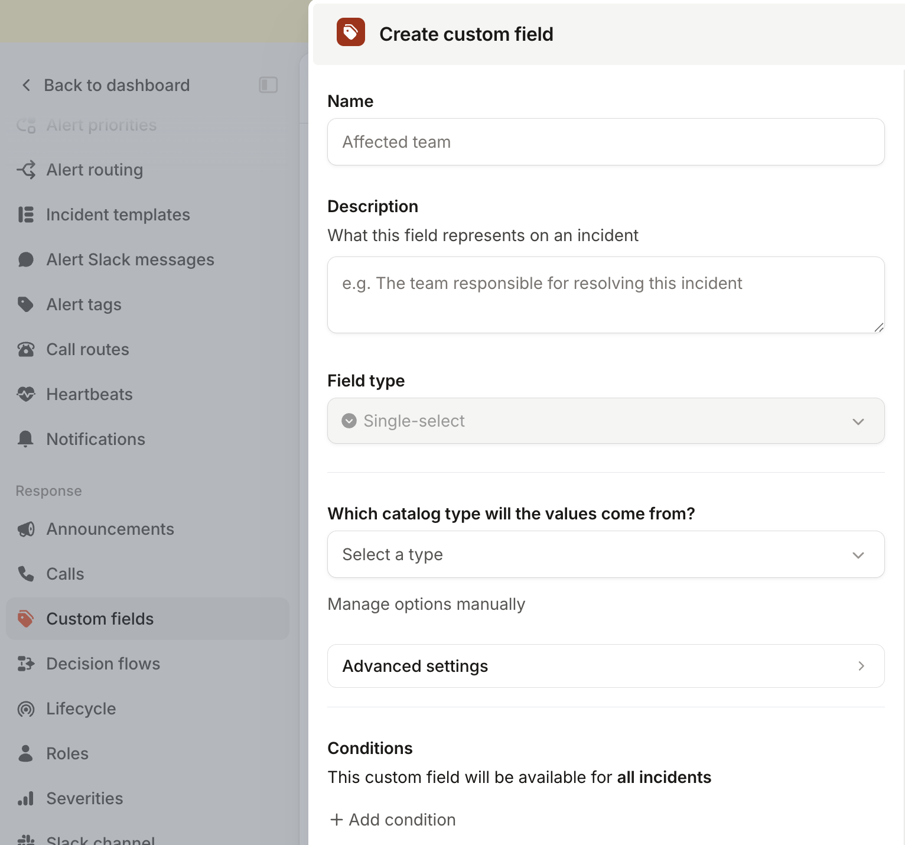
Task: Open the Heartbeats settings page
Action: [148, 394]
